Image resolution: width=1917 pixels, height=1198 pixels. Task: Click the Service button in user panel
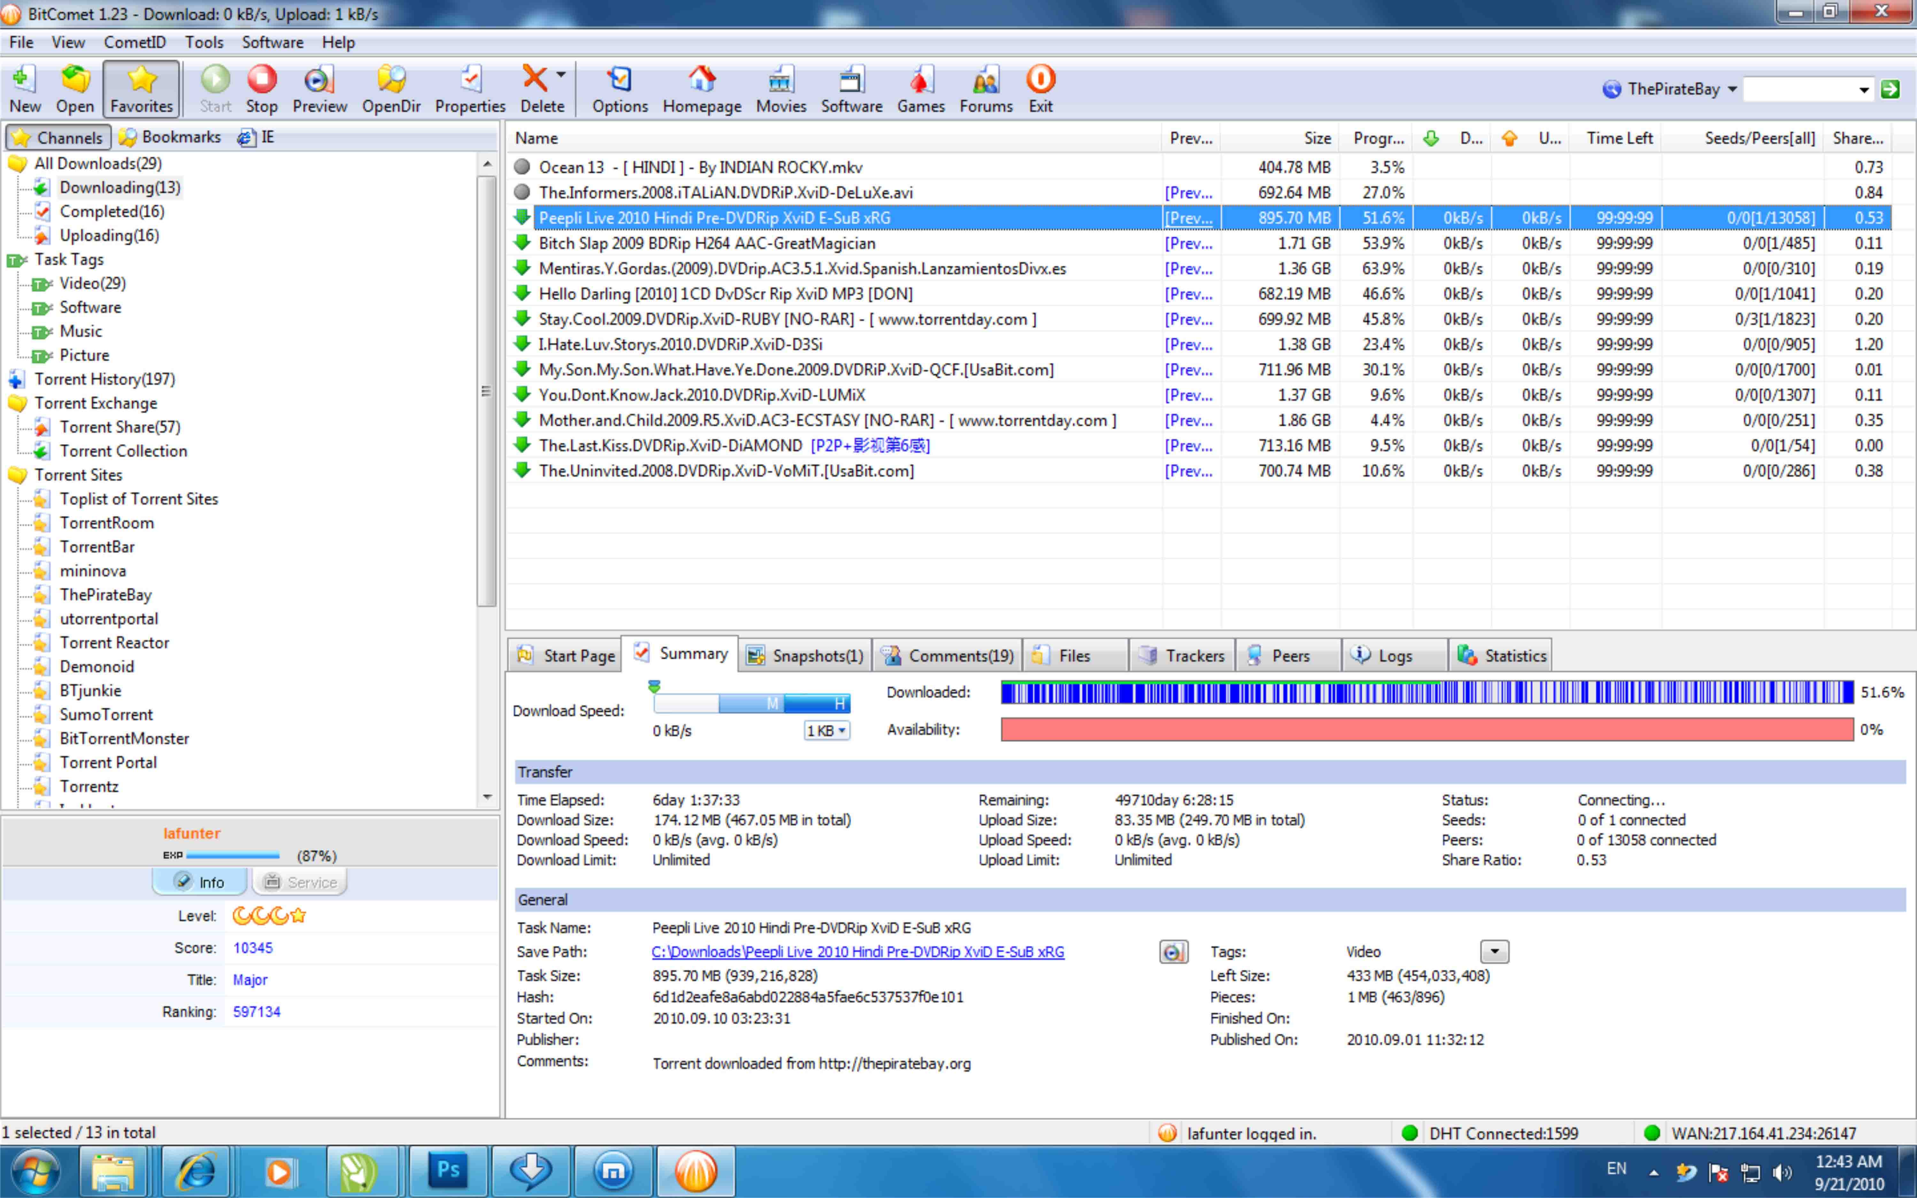299,882
